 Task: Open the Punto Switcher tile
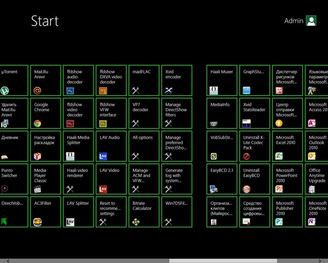pyautogui.click(x=14, y=179)
